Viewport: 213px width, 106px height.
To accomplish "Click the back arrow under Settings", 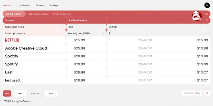I will (110, 33).
